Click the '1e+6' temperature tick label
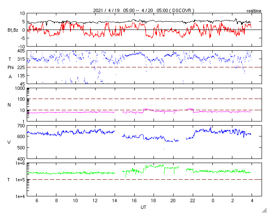This screenshot has height=213, width=267. (x=20, y=163)
